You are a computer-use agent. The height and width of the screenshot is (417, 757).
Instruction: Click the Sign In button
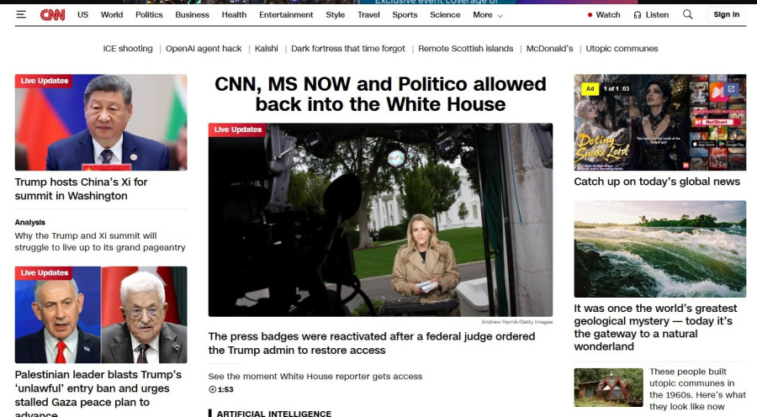726,14
